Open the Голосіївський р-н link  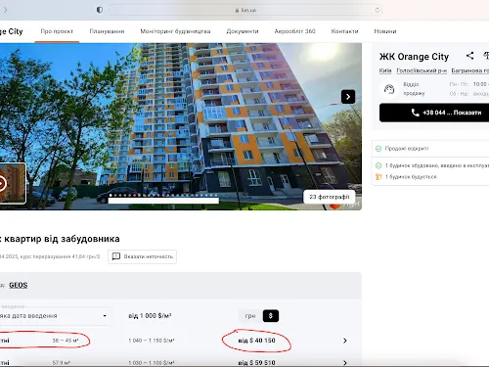pos(422,70)
